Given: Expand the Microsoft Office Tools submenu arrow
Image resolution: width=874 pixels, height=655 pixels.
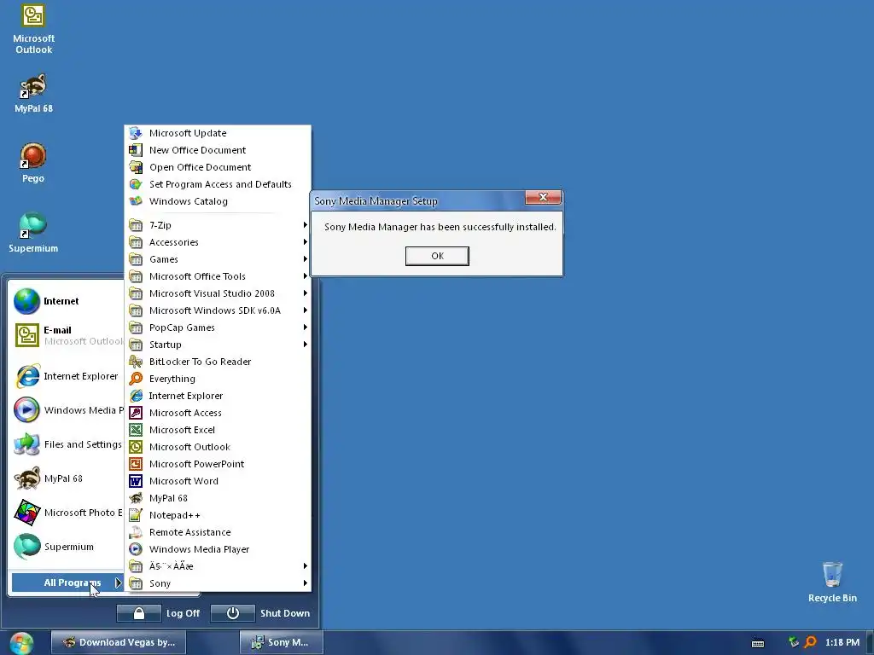Looking at the screenshot, I should point(305,276).
